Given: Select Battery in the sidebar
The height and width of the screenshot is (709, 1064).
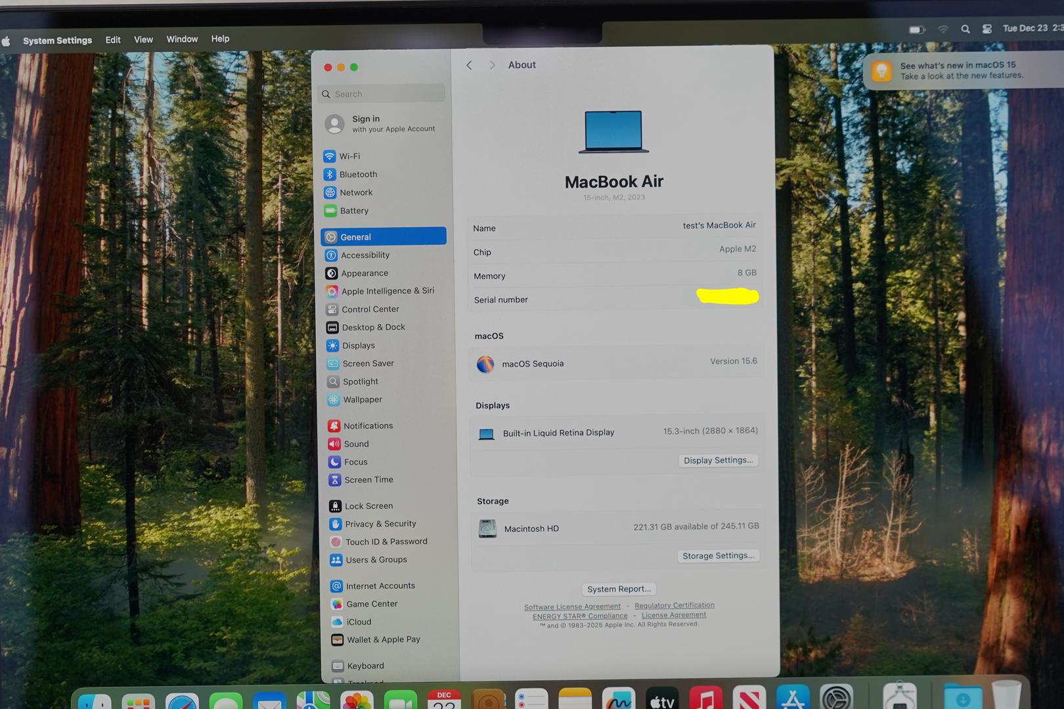Looking at the screenshot, I should point(353,211).
